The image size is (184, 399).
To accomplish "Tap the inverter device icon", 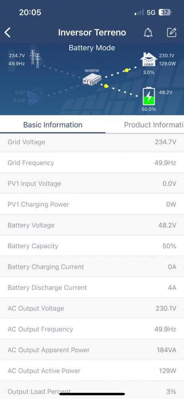I will 92,79.
